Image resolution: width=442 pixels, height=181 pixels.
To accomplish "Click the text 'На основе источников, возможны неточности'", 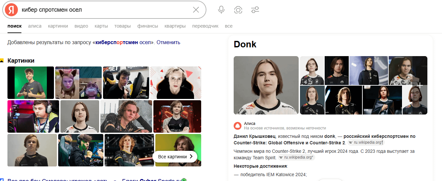I will pos(285,128).
